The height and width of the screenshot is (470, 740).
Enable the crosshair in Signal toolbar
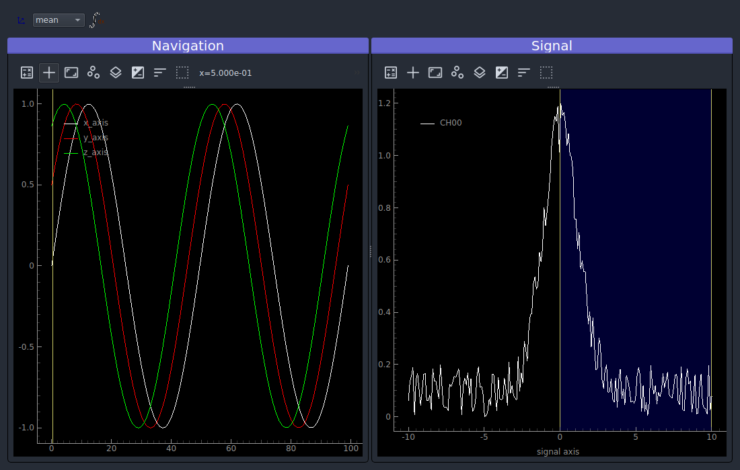413,73
